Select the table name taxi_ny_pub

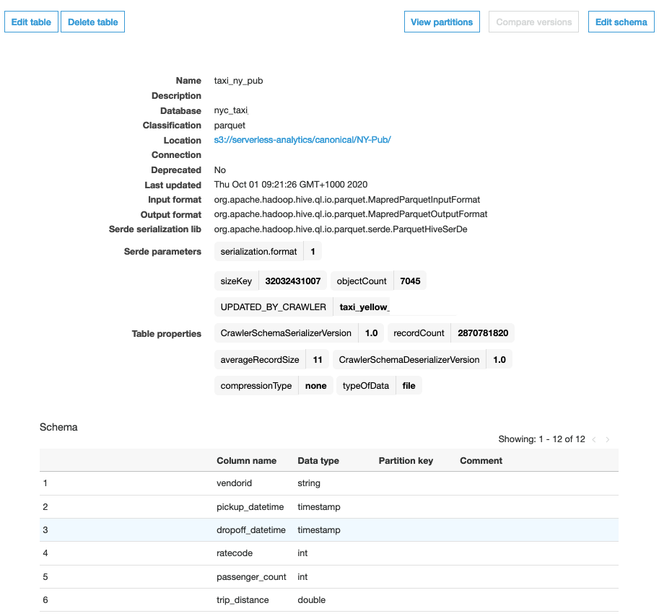click(238, 81)
